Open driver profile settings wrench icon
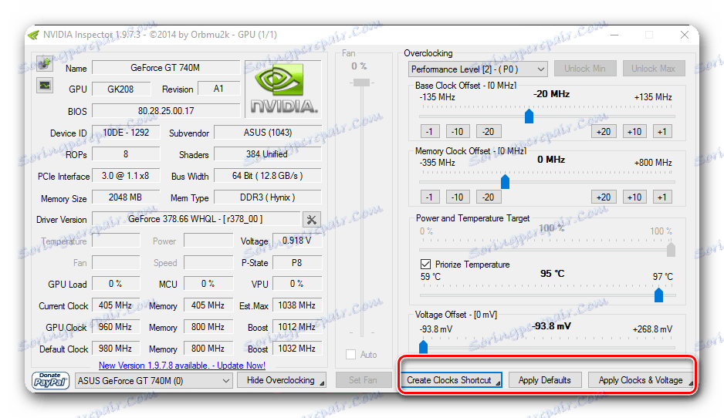Image resolution: width=724 pixels, height=418 pixels. coord(312,219)
